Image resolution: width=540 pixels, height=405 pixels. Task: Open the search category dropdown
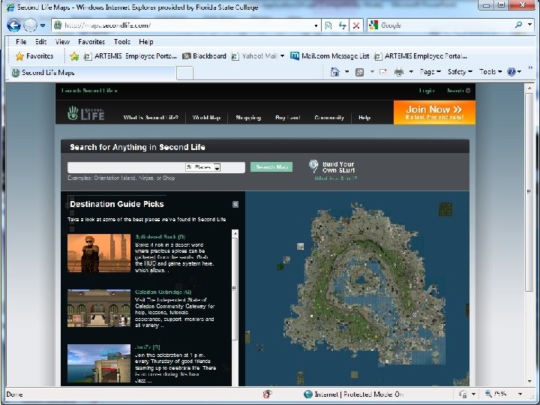[202, 167]
